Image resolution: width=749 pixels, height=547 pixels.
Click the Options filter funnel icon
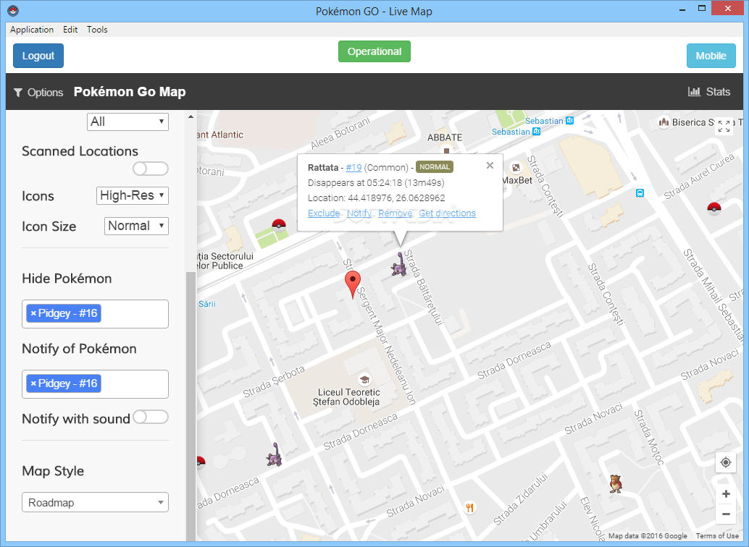[18, 93]
